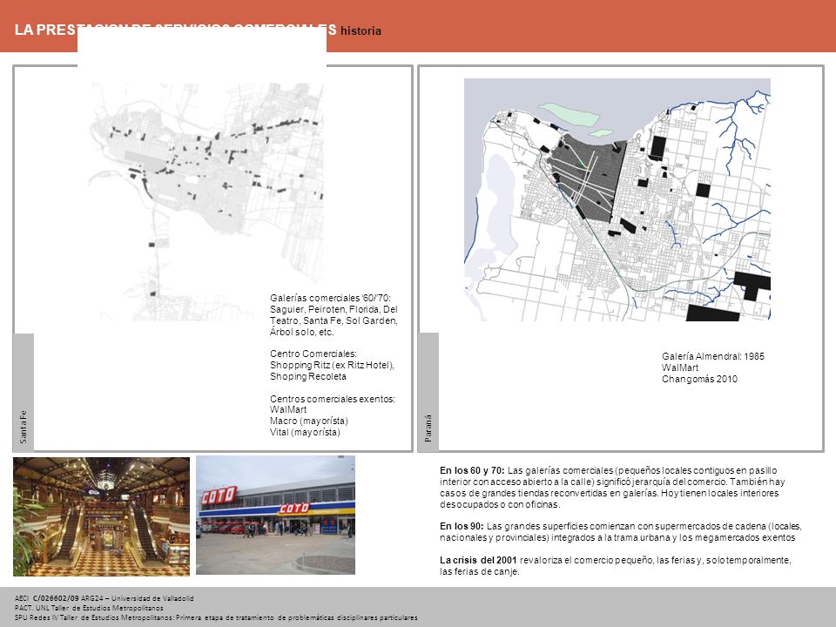Viewport: 836px width, 627px height.
Task: Click 'En los 90:' paragraph heading
Action: click(x=462, y=526)
